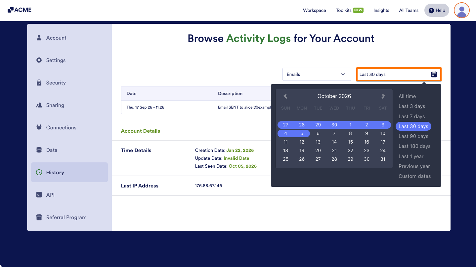Click the API icon in sidebar

[x=39, y=195]
